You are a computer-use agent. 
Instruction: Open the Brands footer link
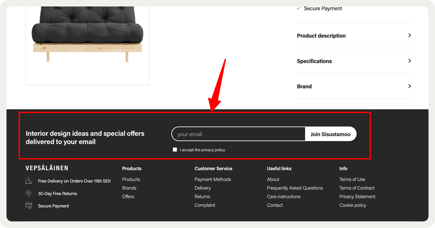click(129, 188)
